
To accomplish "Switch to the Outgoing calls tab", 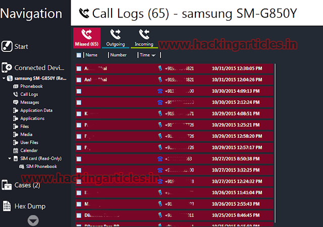I will 116,38.
